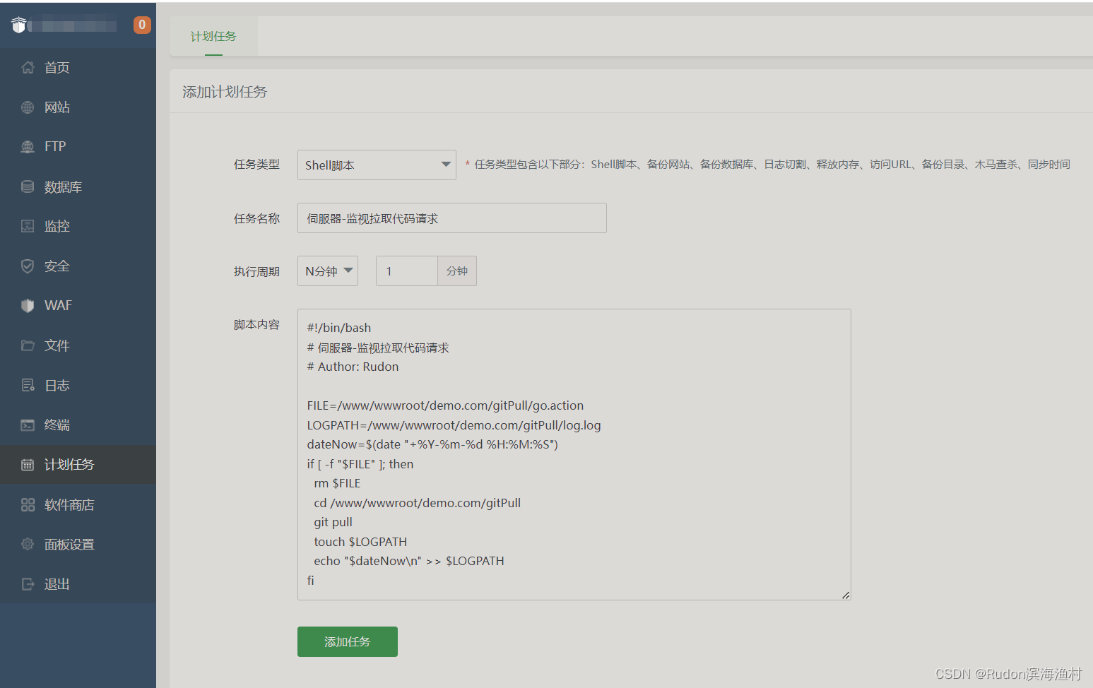Click the 'FILE=/www/wwwroot/demo.com/gitPull/go.action' line
1093x688 pixels.
pos(445,405)
